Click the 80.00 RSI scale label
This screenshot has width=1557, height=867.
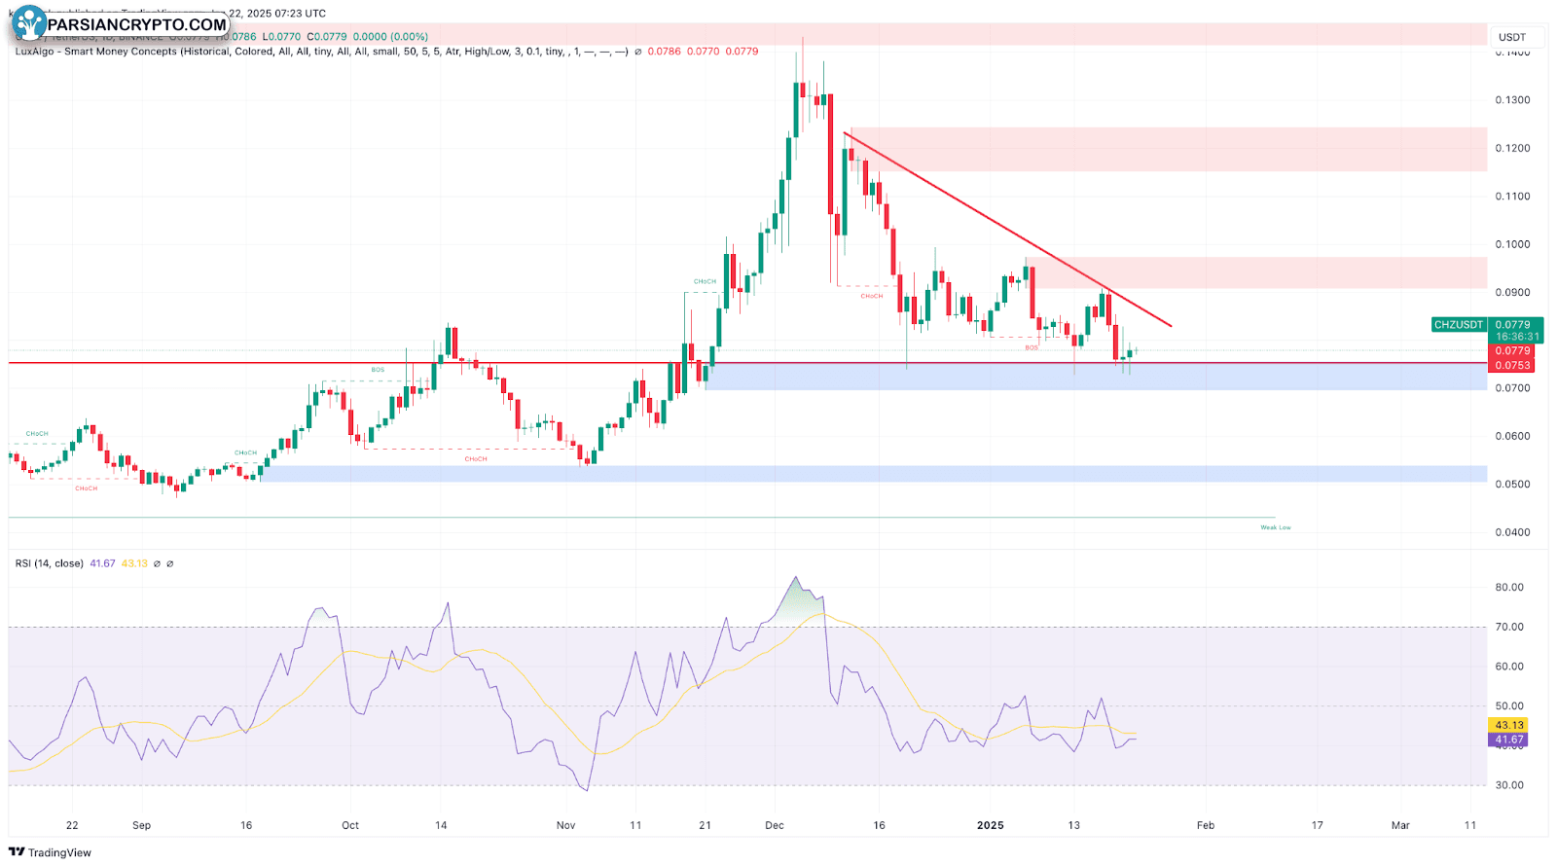click(1509, 588)
